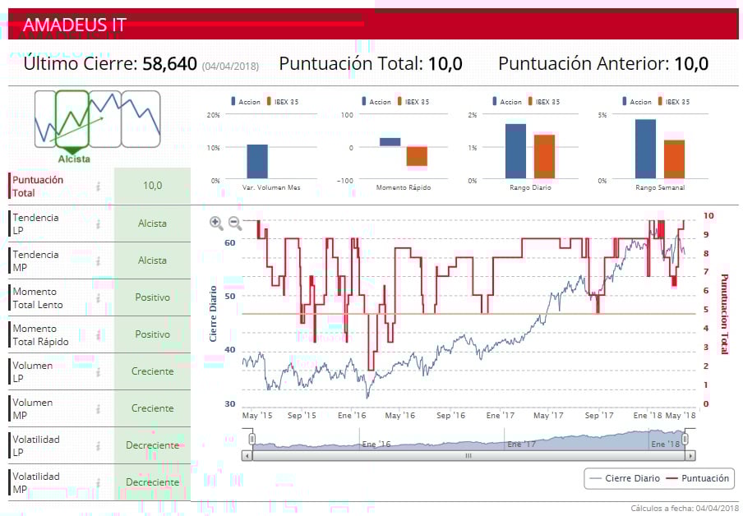Click the last bearish trend phase box
The width and height of the screenshot is (743, 516).
pyautogui.click(x=141, y=119)
